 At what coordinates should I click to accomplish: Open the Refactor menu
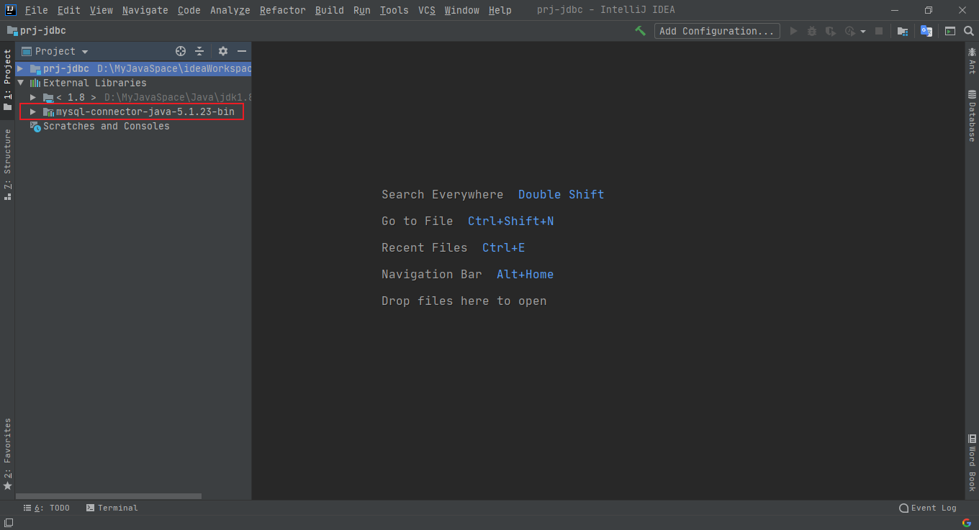283,10
